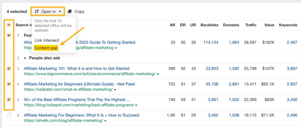Select the $182K value cell
This screenshot has height=128, width=301.
[268, 42]
